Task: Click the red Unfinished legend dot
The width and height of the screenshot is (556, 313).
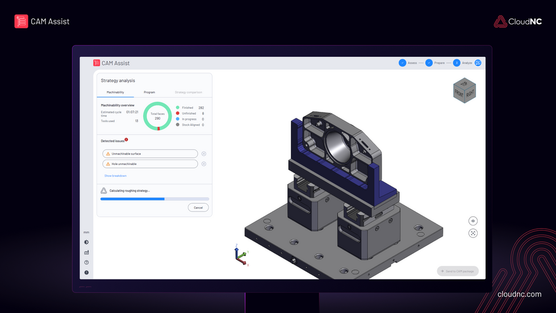Action: point(178,113)
